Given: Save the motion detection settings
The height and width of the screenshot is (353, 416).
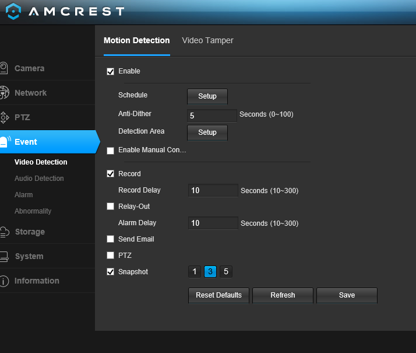Looking at the screenshot, I should click(347, 295).
